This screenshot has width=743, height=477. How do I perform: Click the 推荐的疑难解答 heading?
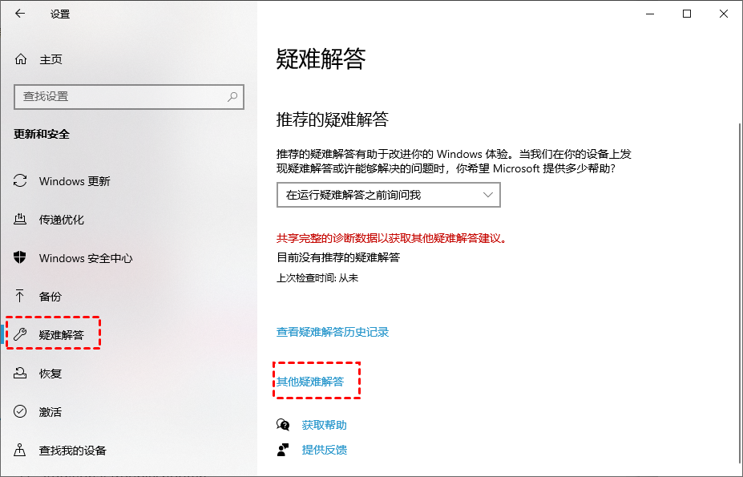[x=333, y=119]
